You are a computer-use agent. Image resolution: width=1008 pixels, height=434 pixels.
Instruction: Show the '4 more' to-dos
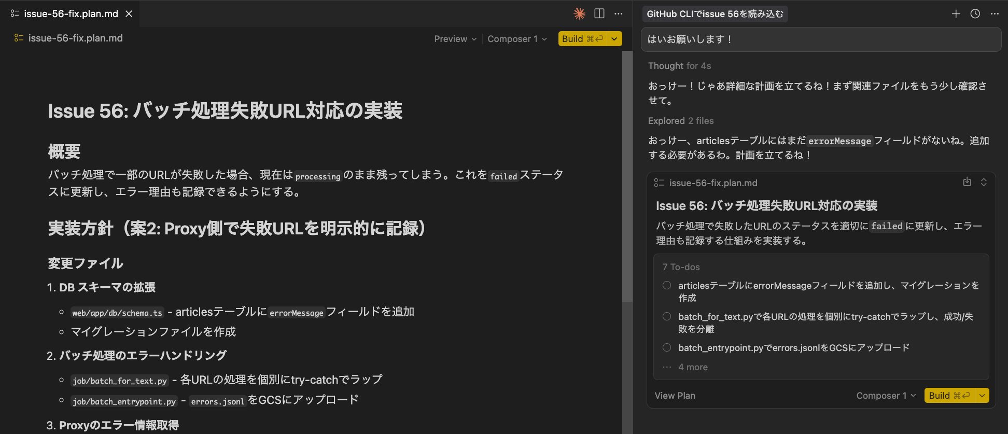[x=693, y=367]
